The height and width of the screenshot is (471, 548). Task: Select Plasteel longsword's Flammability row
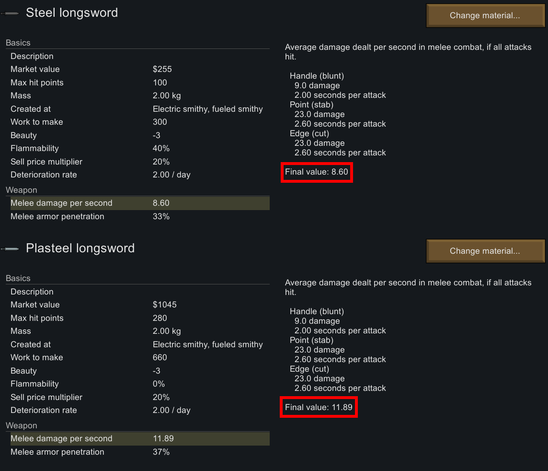click(x=139, y=384)
